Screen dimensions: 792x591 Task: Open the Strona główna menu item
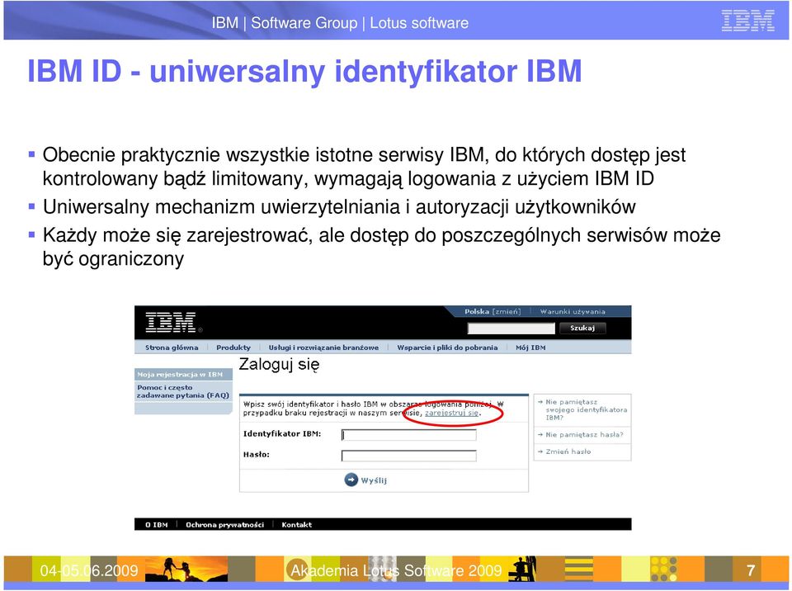coord(172,348)
